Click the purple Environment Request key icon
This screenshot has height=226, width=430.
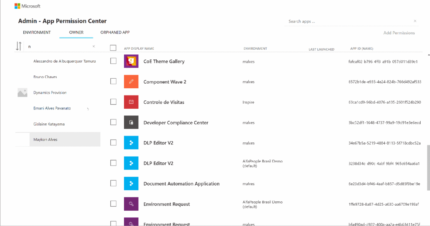tap(131, 203)
